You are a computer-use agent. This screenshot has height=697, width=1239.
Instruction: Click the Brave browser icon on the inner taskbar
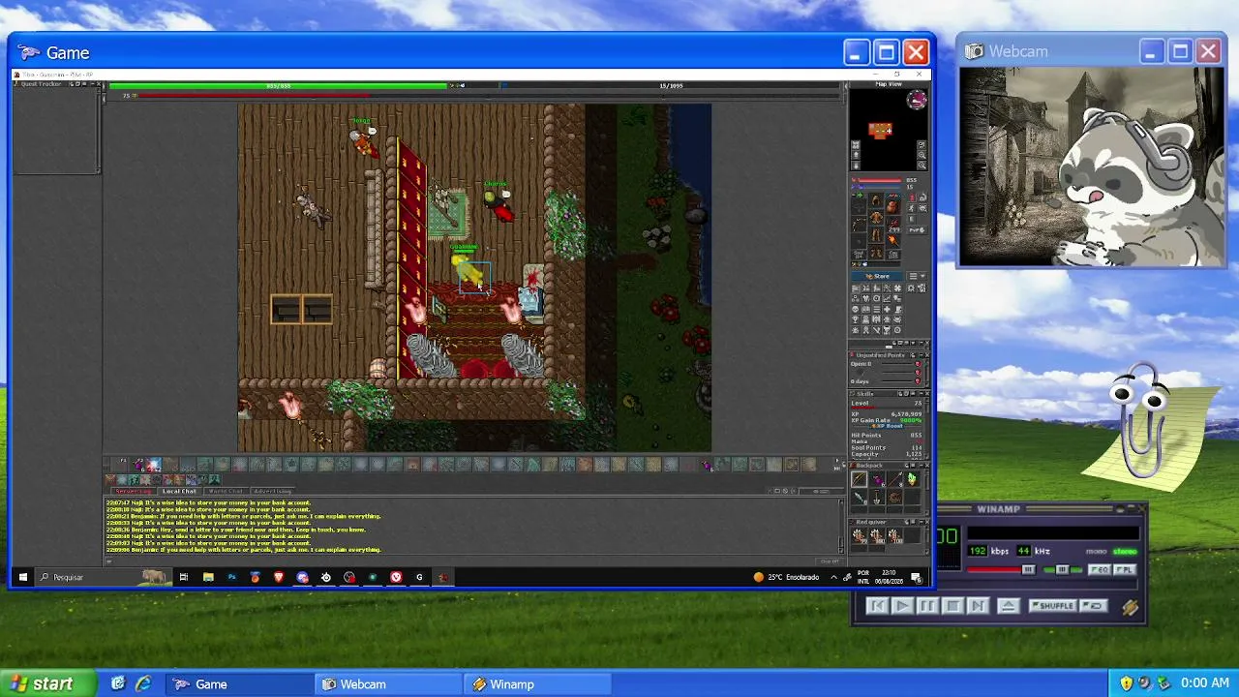(x=279, y=577)
